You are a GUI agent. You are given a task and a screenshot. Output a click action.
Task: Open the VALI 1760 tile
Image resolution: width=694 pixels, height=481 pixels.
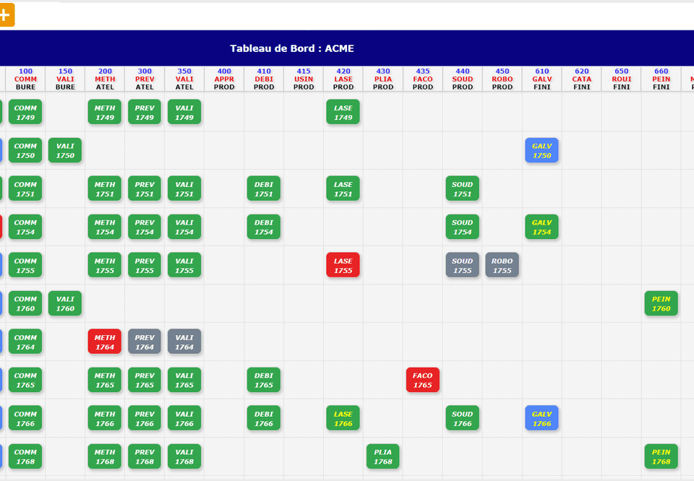tap(65, 303)
